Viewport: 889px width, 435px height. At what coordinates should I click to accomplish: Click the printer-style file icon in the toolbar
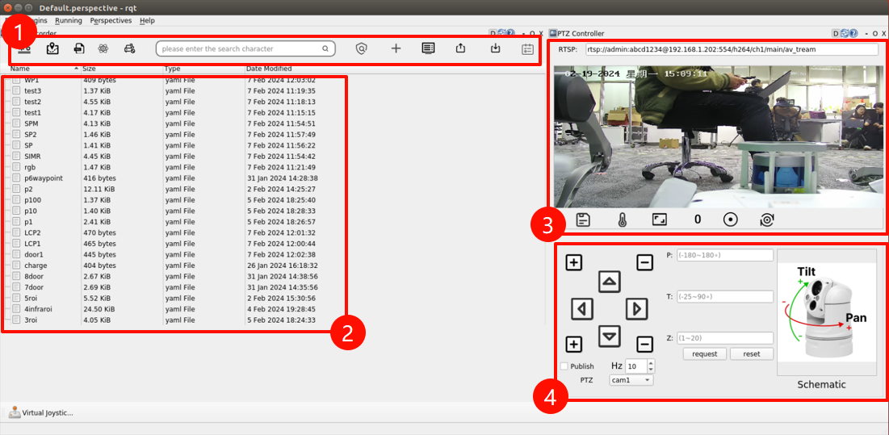point(79,48)
